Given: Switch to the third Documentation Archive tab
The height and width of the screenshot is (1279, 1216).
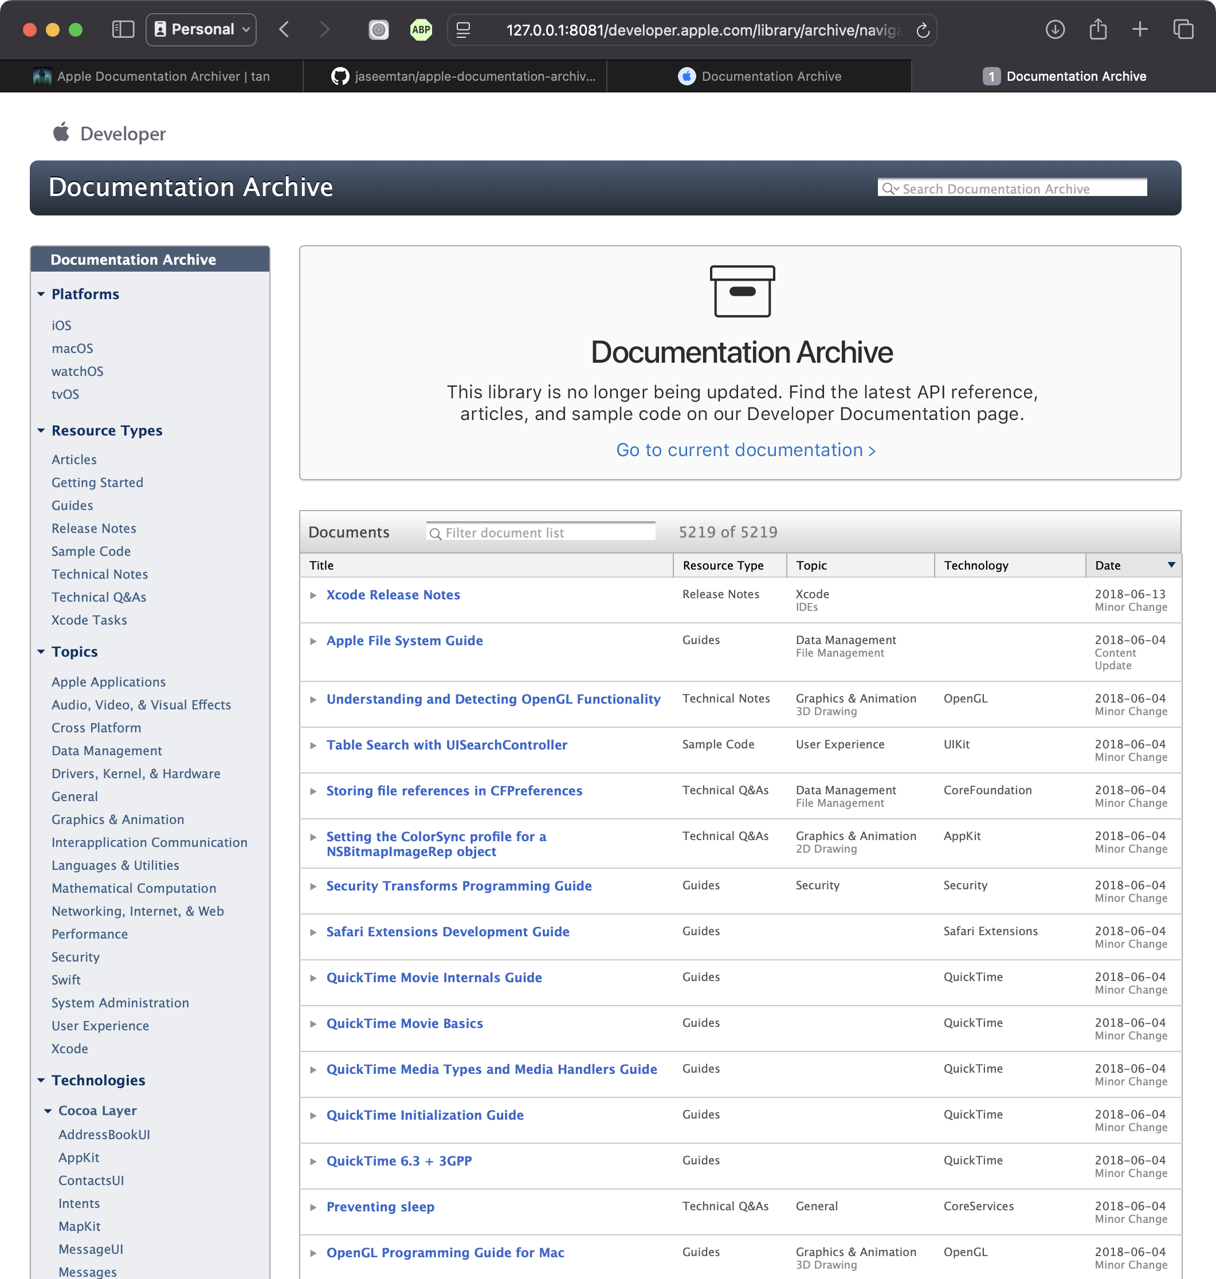Looking at the screenshot, I should (x=759, y=76).
